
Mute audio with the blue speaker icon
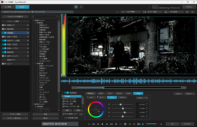coord(143,124)
